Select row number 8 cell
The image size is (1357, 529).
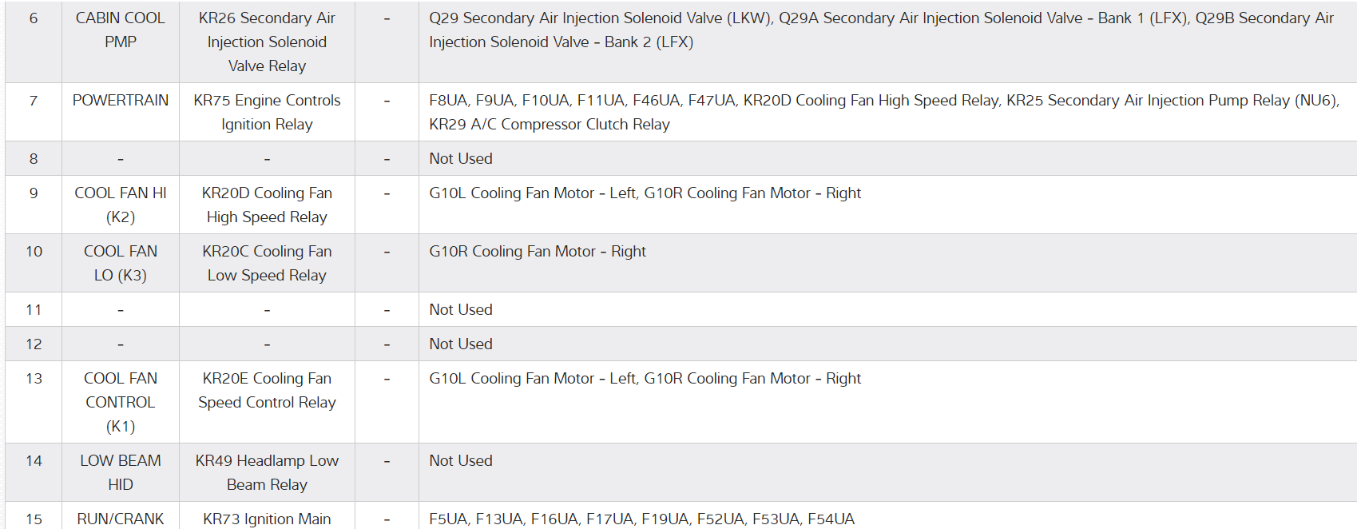[x=34, y=158]
